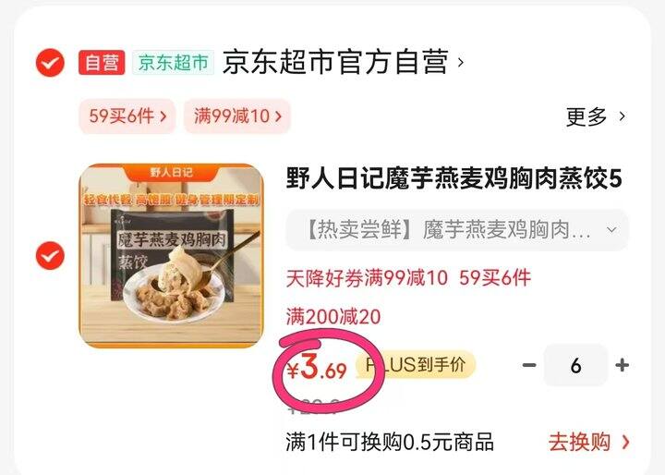Image resolution: width=665 pixels, height=475 pixels.
Task: Open the dumpling product thumbnail
Action: coord(172,256)
